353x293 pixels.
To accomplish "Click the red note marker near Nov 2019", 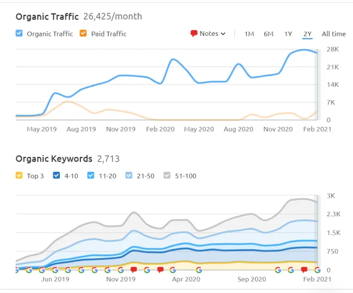I will coord(134,269).
